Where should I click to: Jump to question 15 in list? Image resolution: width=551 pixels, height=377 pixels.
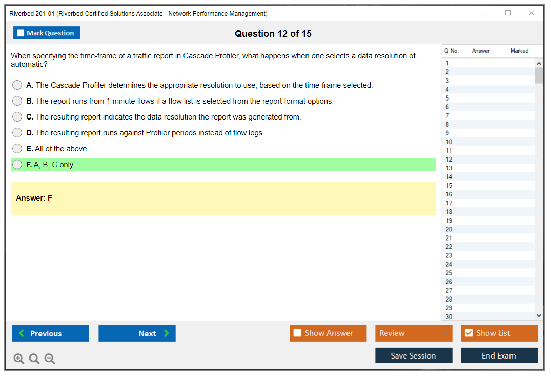[449, 186]
